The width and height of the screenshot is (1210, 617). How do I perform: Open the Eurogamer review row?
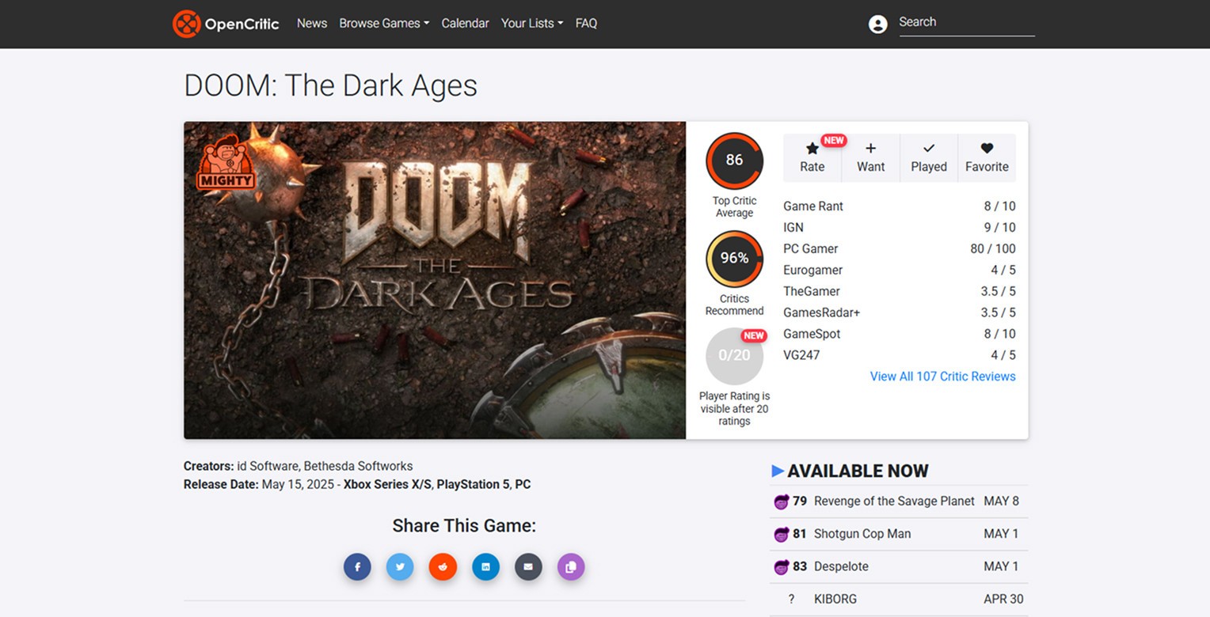899,271
